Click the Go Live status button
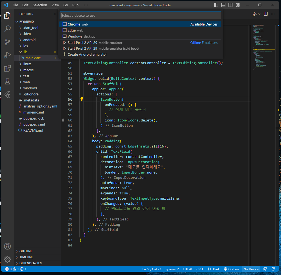281x275 pixels. tap(232, 269)
